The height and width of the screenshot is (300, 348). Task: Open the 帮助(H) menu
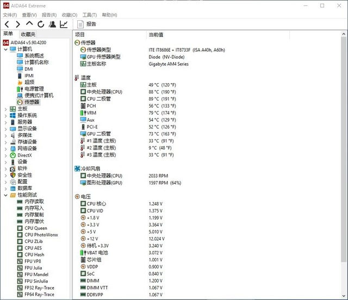tap(109, 15)
